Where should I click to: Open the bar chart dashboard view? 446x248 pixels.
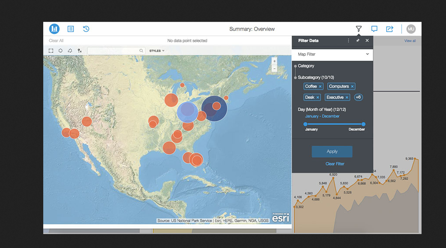click(x=54, y=29)
